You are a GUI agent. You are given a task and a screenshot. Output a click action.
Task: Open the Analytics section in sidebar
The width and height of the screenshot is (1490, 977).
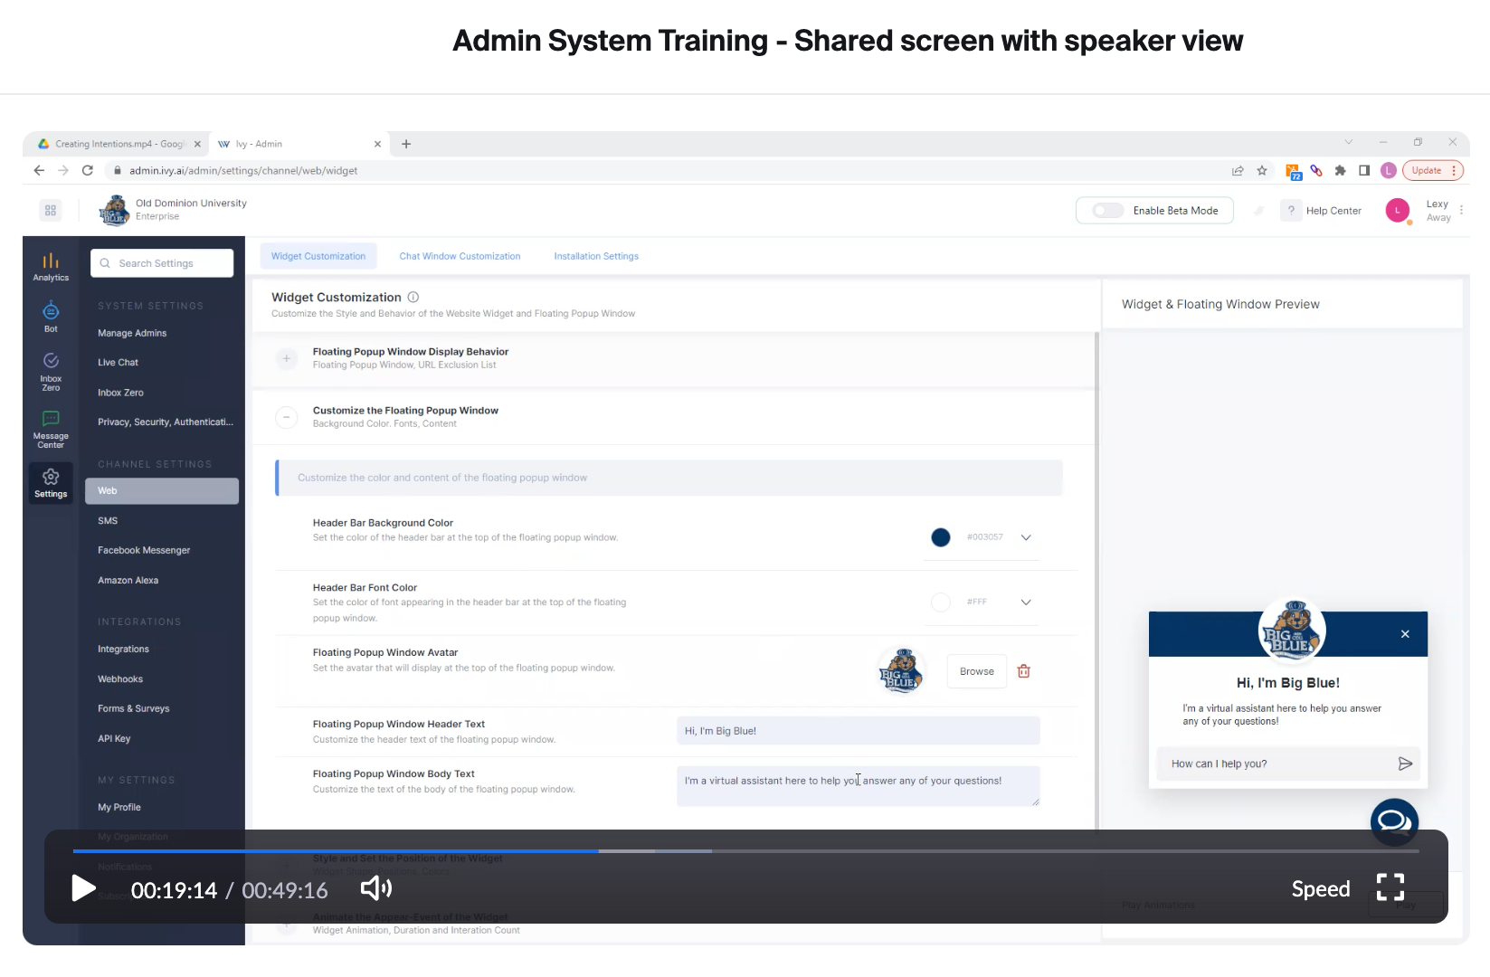tap(51, 267)
